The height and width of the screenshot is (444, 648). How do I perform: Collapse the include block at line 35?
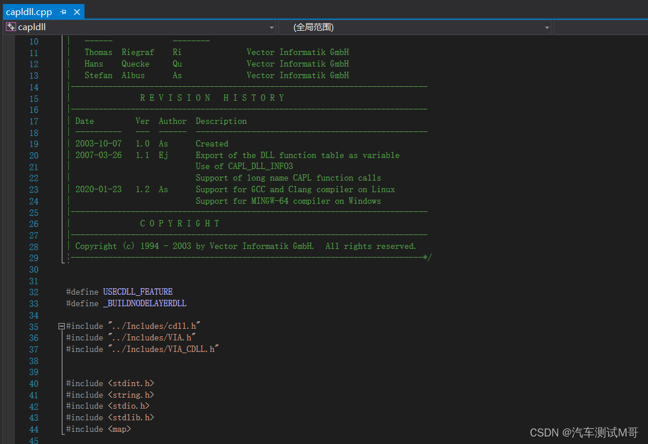click(61, 325)
